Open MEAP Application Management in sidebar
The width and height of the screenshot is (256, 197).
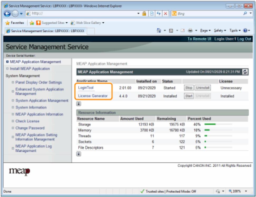coord(35,62)
